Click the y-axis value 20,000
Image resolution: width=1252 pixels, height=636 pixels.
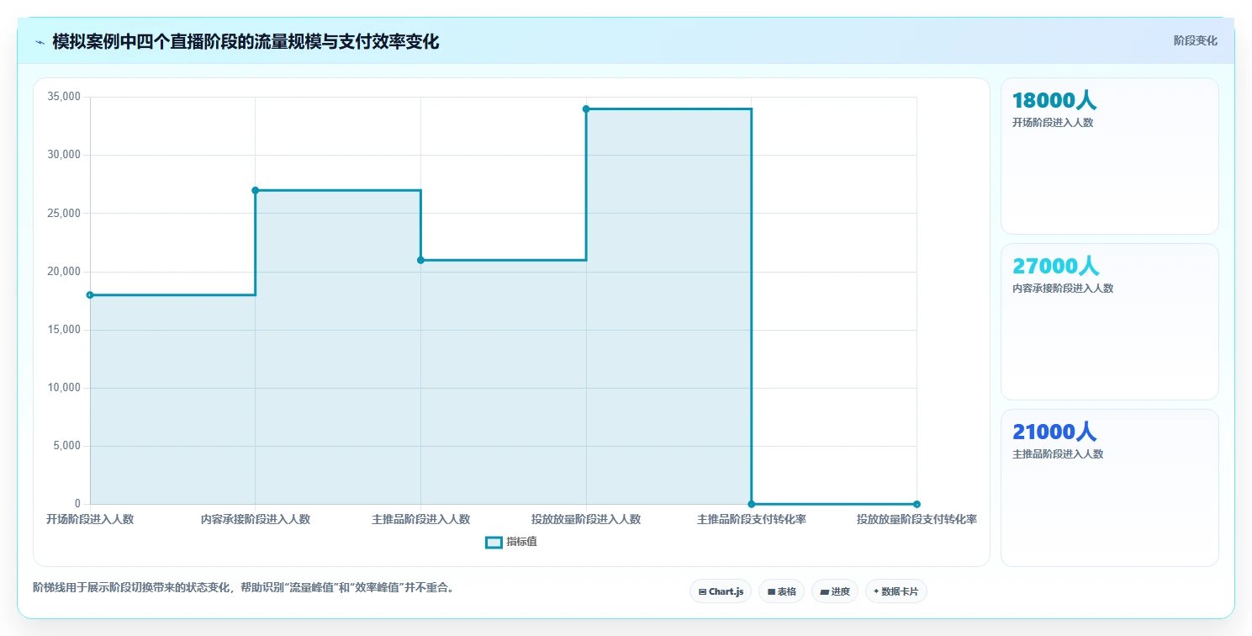pos(64,272)
